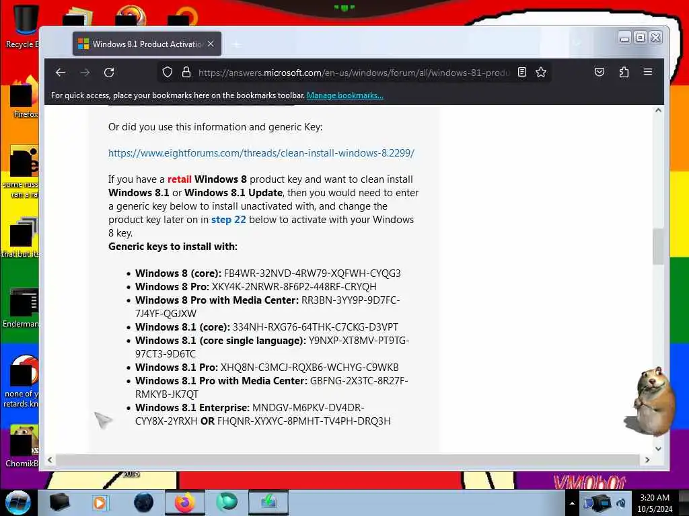The height and width of the screenshot is (516, 689).
Task: Click the horizontal scroll right arrow
Action: coord(647,460)
